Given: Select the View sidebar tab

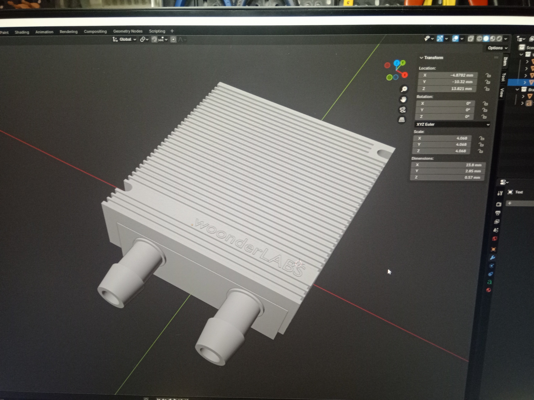Looking at the screenshot, I should coord(502,92).
